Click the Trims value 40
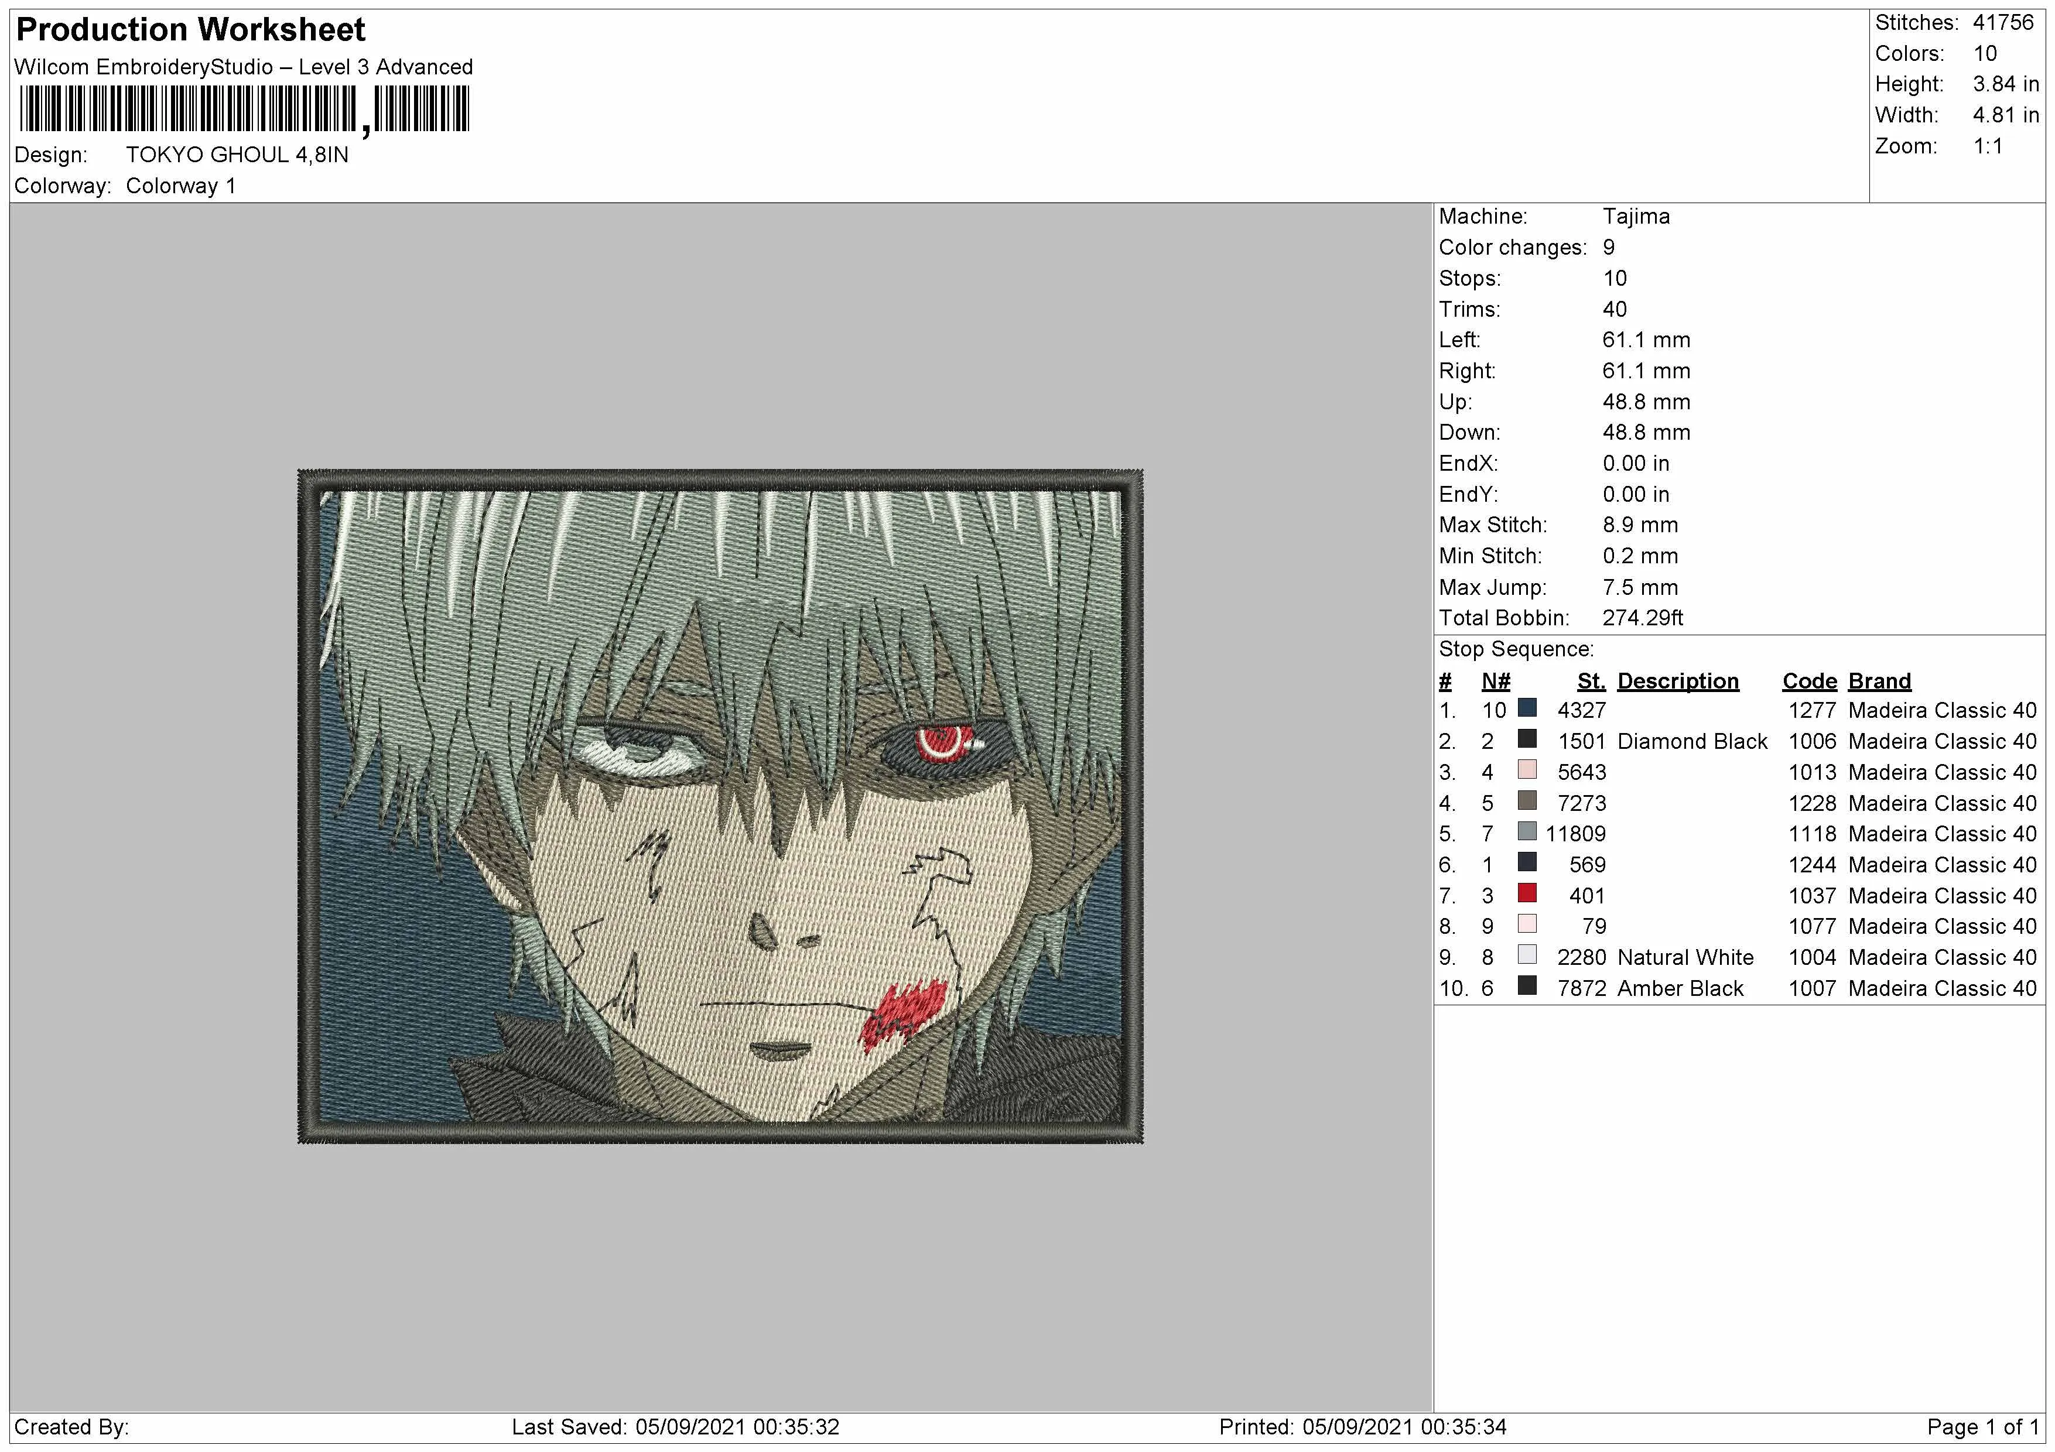Screen dimensions: 2055x1452 pyautogui.click(x=1615, y=310)
